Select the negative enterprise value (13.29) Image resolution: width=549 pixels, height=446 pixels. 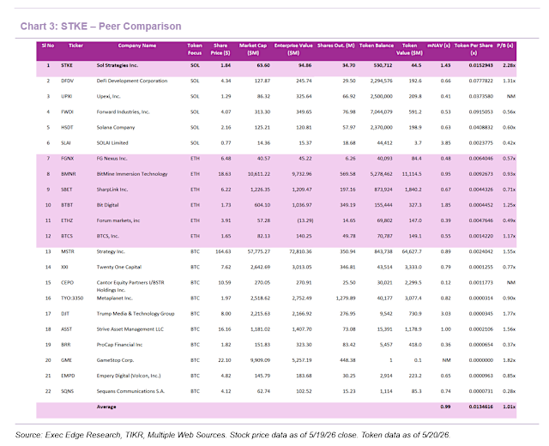point(305,220)
